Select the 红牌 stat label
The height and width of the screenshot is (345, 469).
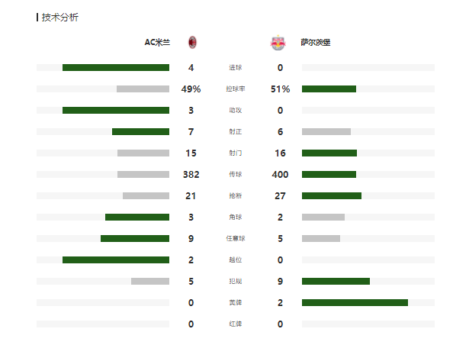tap(236, 324)
